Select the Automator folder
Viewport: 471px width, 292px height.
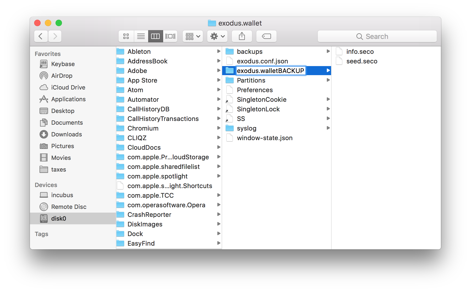169,99
